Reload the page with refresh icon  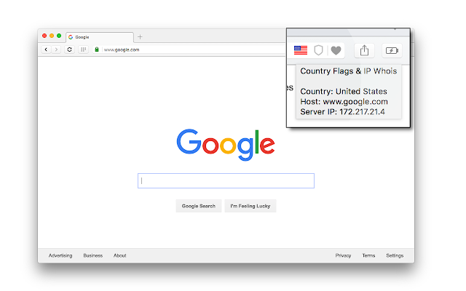click(x=70, y=49)
